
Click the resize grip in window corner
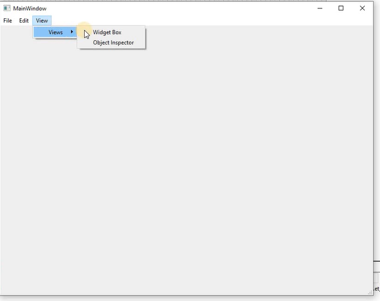[370, 291]
